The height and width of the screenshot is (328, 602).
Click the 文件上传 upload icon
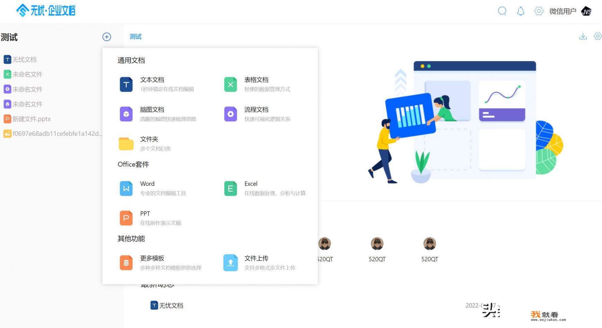point(230,262)
